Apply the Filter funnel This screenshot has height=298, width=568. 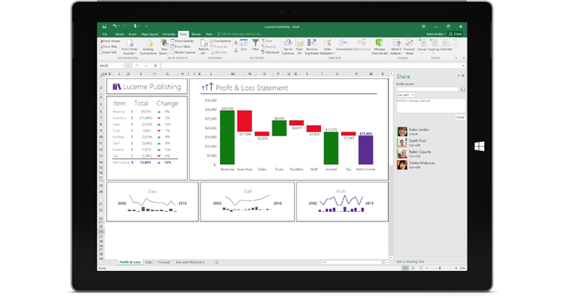pos(256,45)
